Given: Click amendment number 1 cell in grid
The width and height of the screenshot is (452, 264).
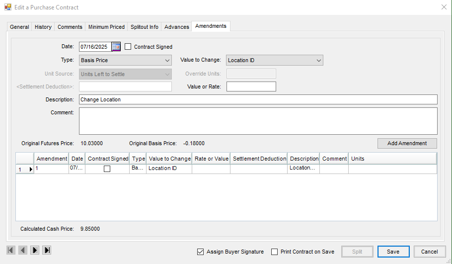Looking at the screenshot, I should (x=52, y=169).
